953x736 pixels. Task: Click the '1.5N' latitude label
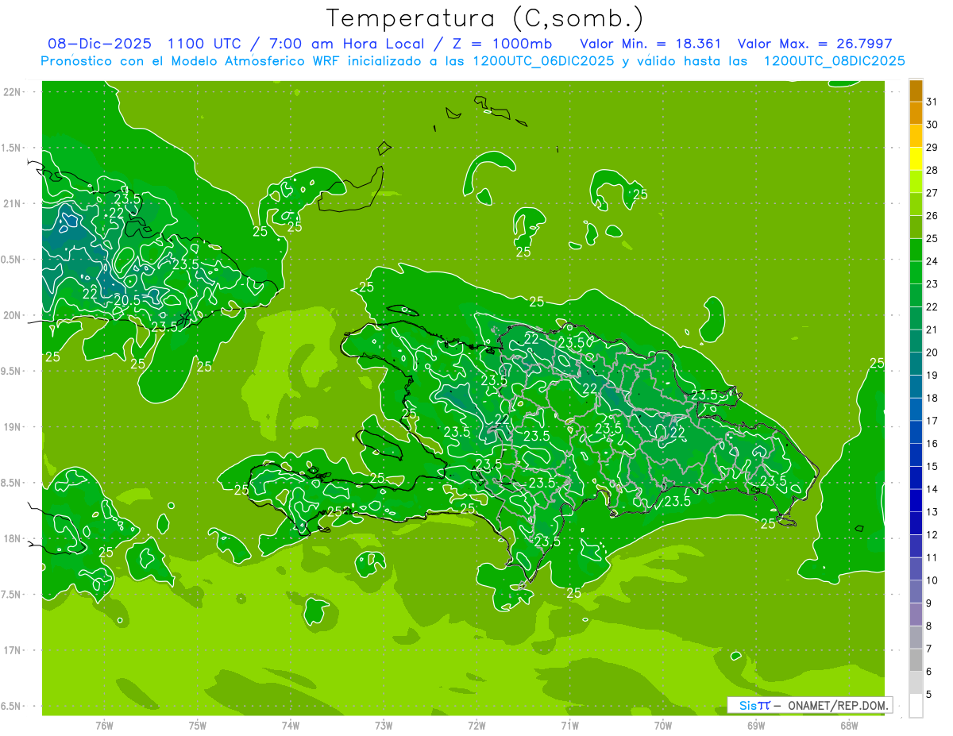(12, 148)
